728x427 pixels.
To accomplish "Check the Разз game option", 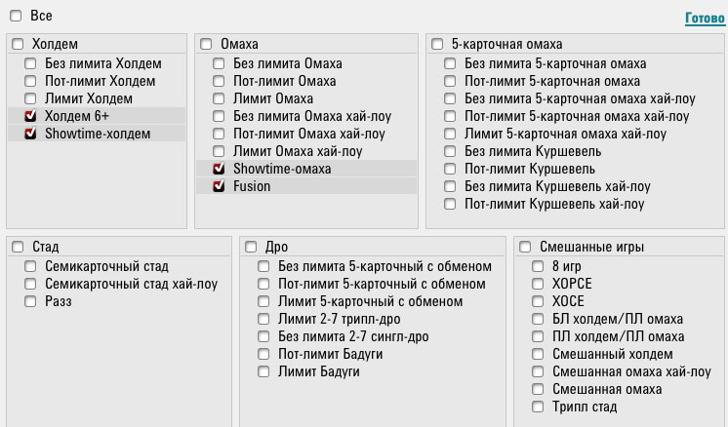I will [x=30, y=301].
